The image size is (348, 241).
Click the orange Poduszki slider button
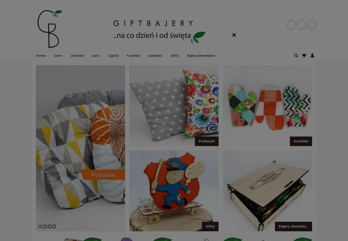click(103, 175)
